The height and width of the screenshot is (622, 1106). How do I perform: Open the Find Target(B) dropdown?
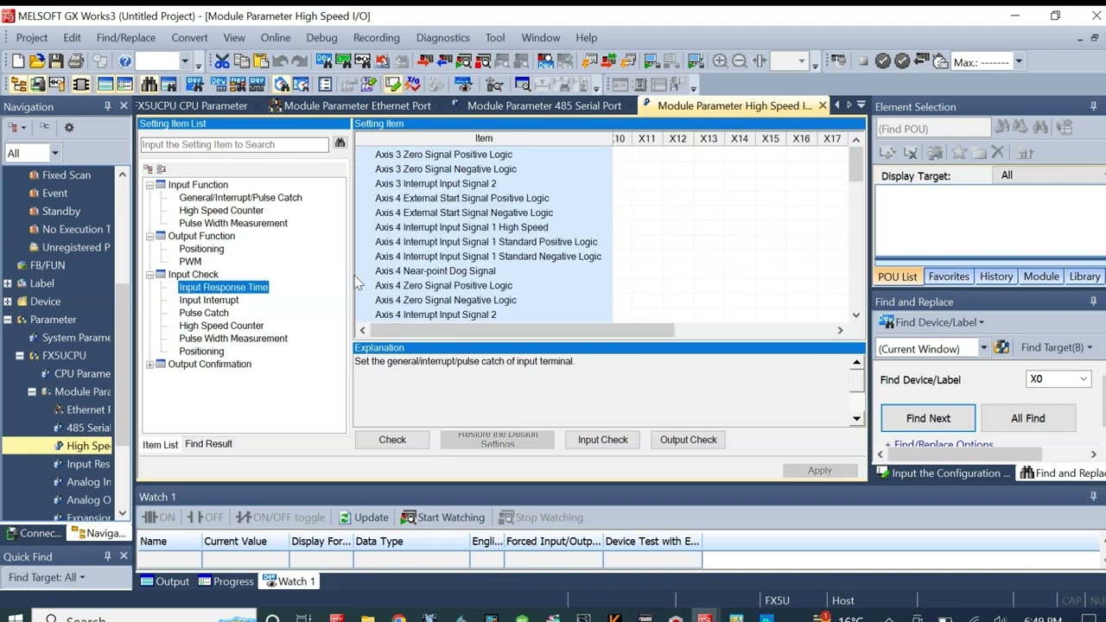[x=1056, y=347]
